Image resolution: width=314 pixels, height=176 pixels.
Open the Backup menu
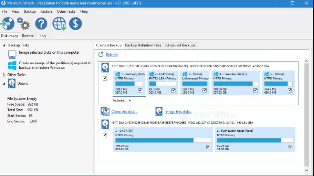[x=30, y=11]
